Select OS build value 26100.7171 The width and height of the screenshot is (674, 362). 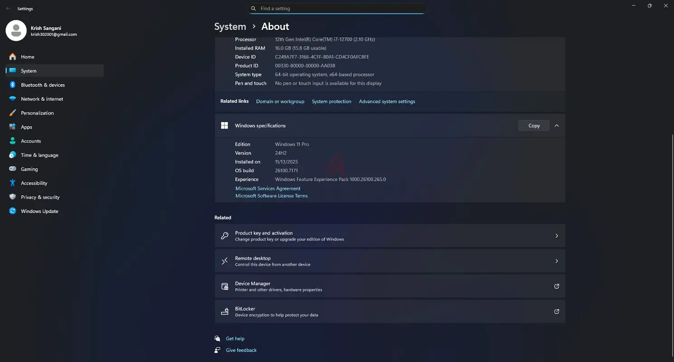[286, 171]
